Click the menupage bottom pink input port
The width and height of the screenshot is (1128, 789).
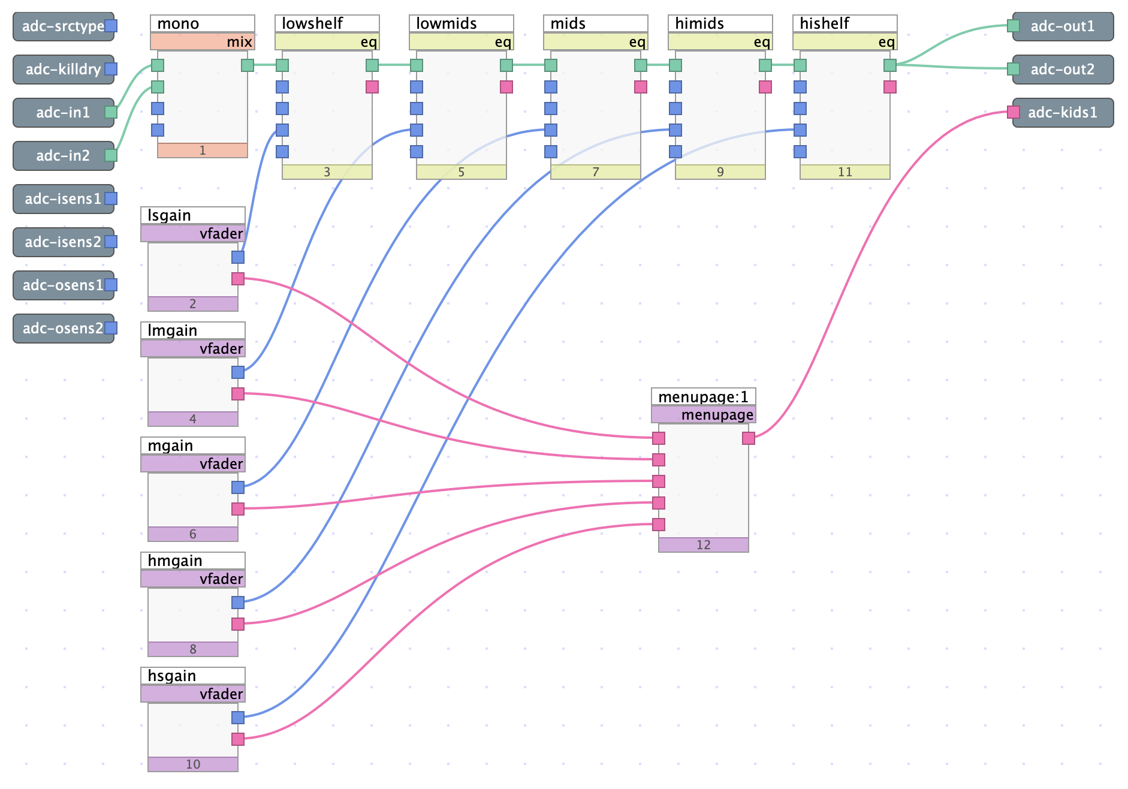[659, 525]
